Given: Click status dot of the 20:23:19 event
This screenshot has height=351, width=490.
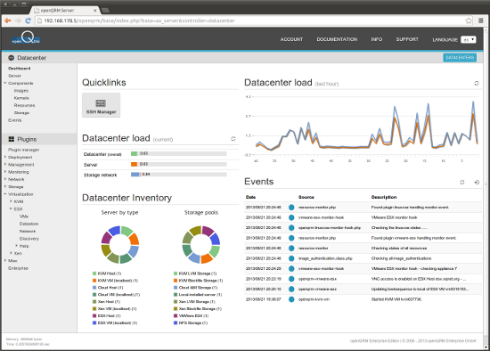Looking at the screenshot, I should 291,279.
